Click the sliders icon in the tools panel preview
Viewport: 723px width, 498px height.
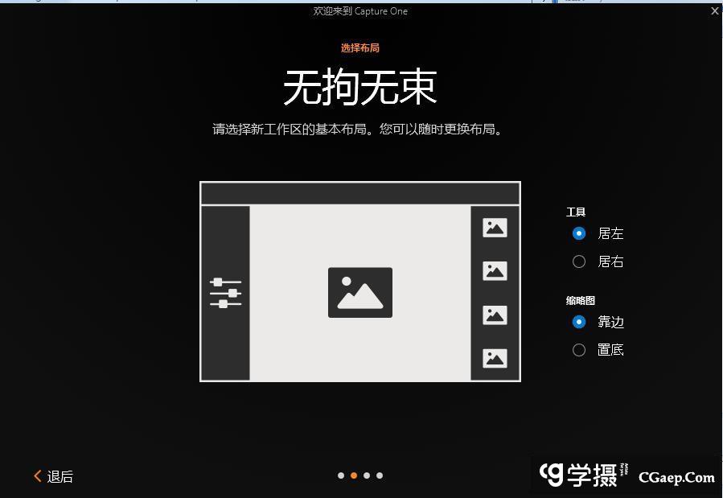click(x=225, y=293)
